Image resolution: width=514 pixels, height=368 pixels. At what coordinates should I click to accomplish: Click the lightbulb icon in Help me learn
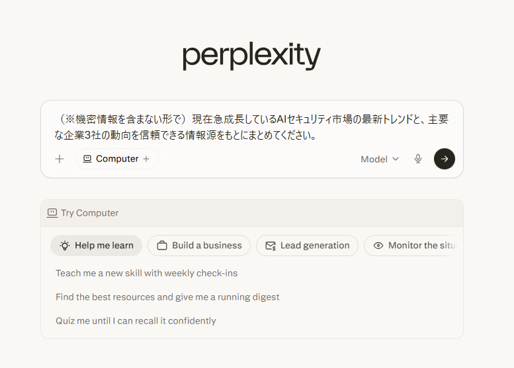pyautogui.click(x=65, y=246)
